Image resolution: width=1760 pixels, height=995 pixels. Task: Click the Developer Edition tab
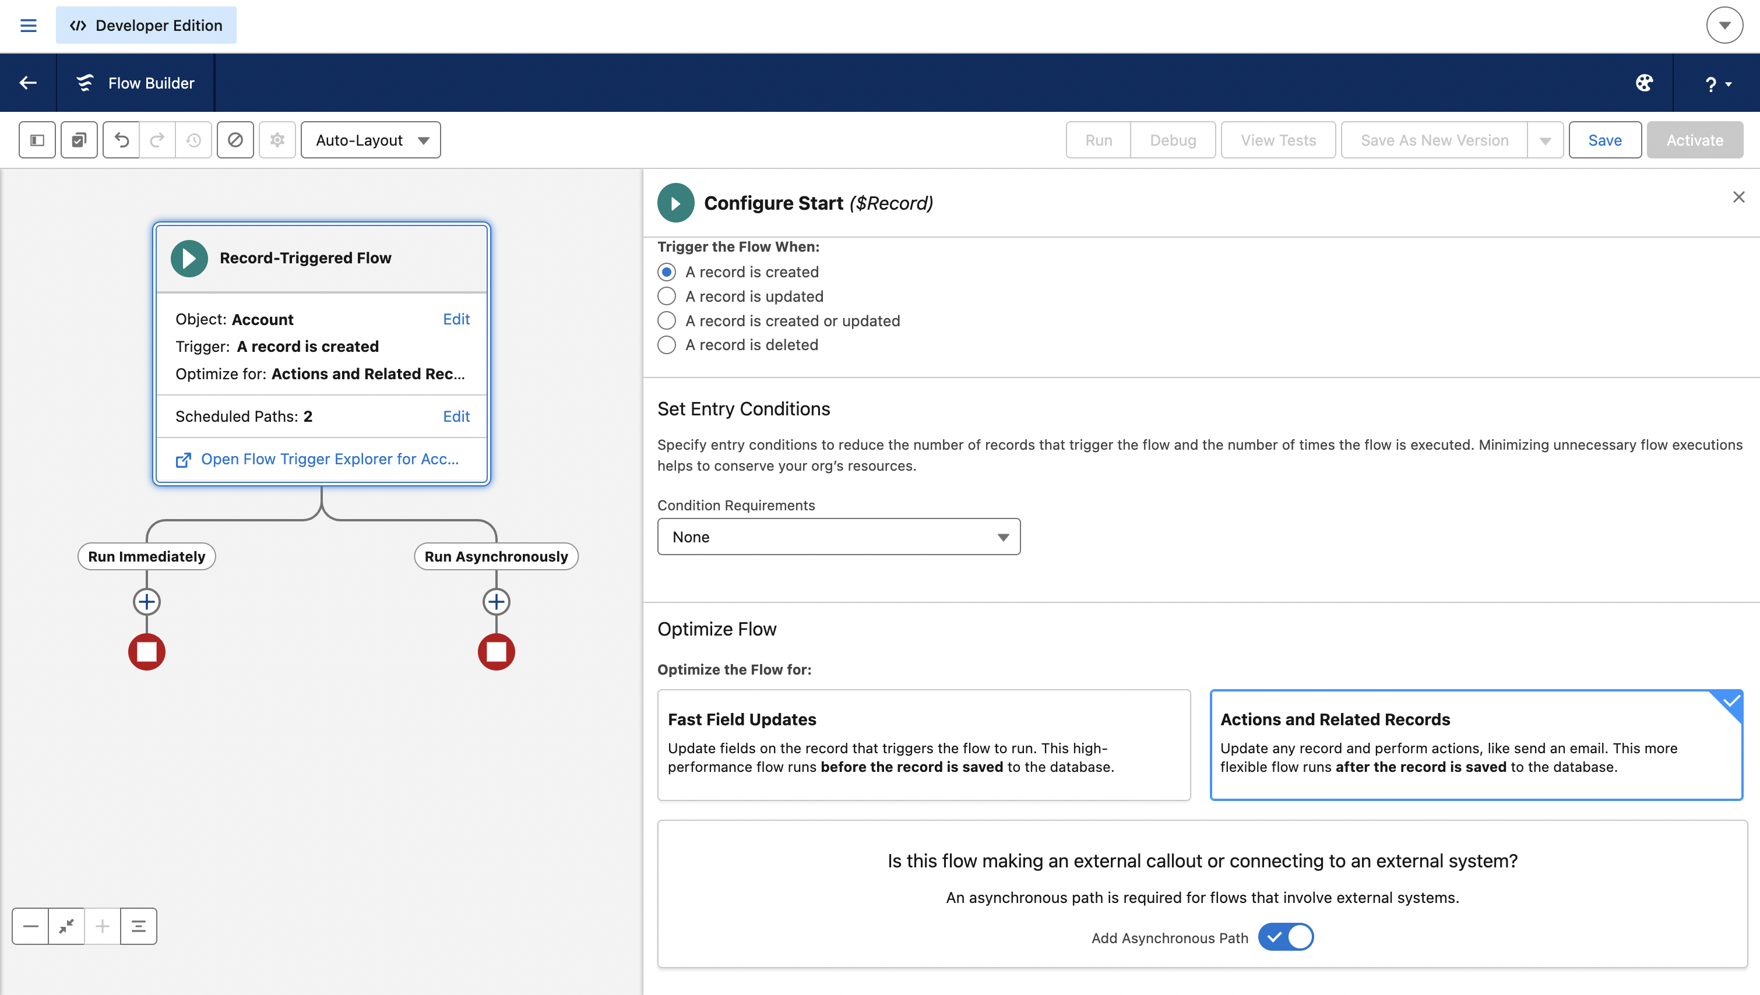coord(146,25)
